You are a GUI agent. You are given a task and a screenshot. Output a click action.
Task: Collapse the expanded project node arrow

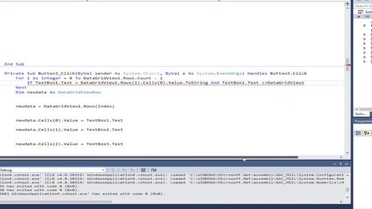359,17
